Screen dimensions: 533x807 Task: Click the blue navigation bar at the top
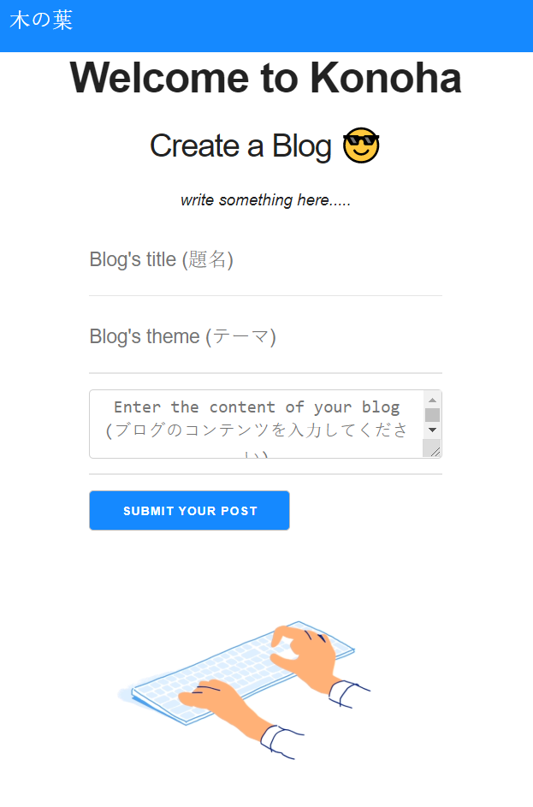tap(266, 26)
